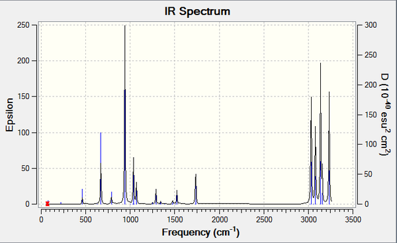Click the peak near 1040 cm-1

click(x=134, y=181)
